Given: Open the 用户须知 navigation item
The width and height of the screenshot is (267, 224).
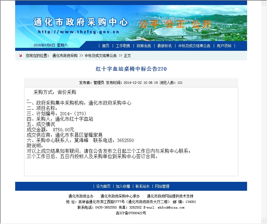Looking at the screenshot, I should click(224, 46).
